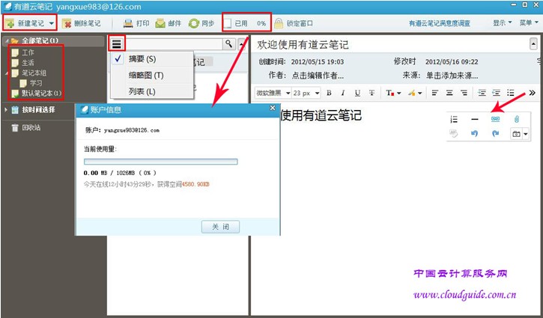Click the 锁定窗口 lock icon
Viewport: 543px width, 318px height.
[x=279, y=23]
